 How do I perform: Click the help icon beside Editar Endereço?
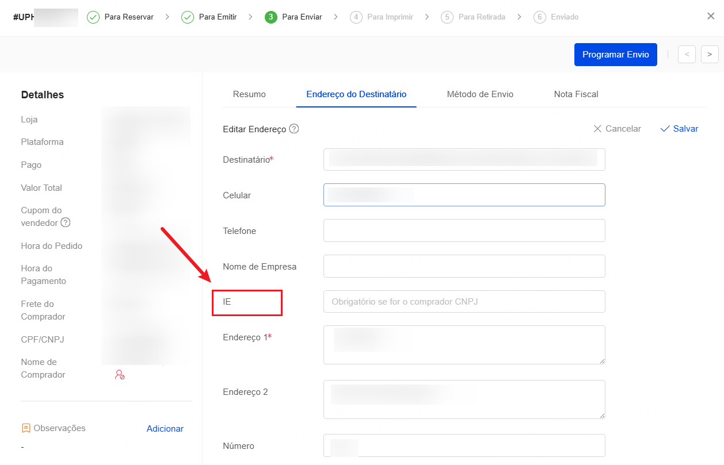pos(294,129)
